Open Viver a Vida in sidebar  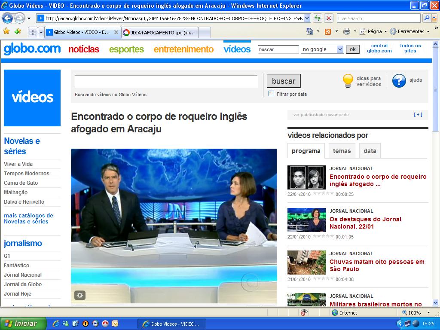point(18,164)
